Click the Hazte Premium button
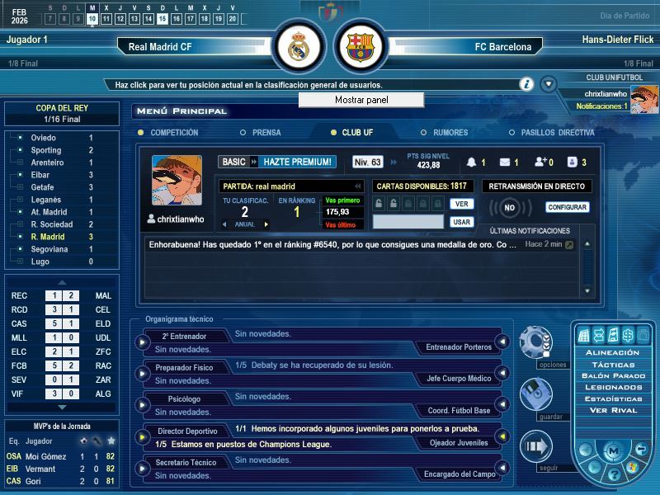The image size is (660, 495). (298, 162)
